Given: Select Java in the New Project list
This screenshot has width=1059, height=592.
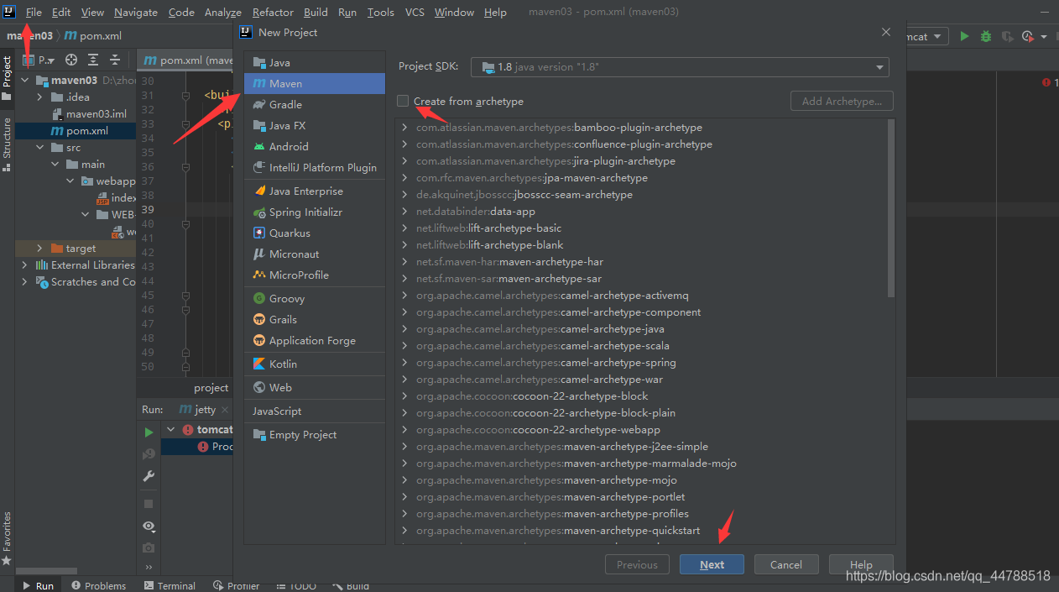Looking at the screenshot, I should click(315, 63).
